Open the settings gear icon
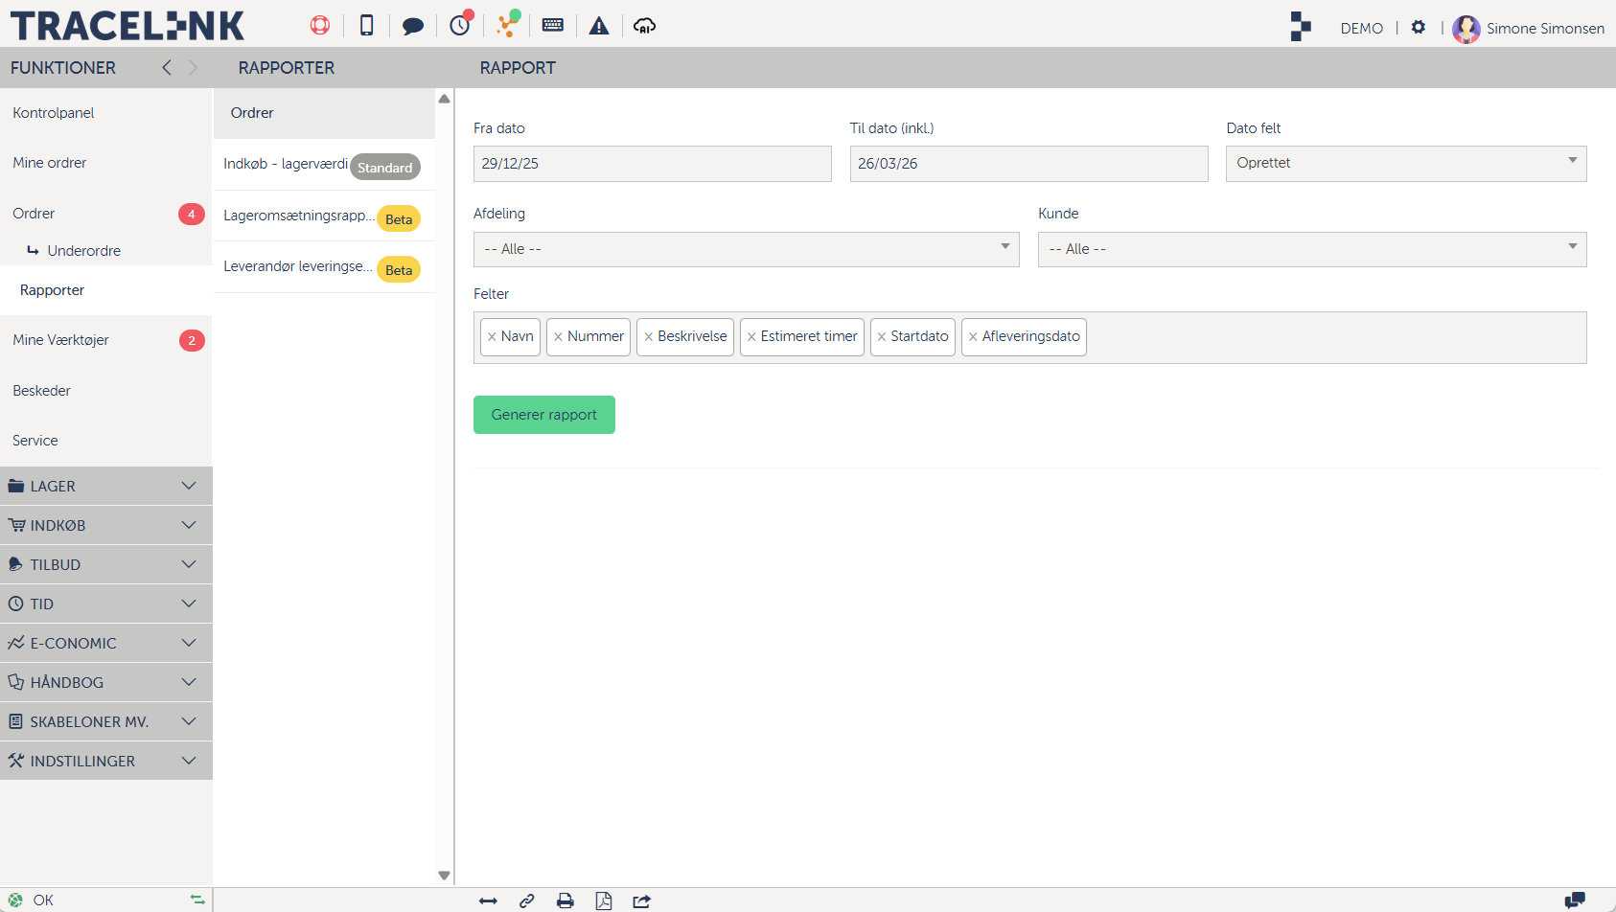 click(1419, 28)
